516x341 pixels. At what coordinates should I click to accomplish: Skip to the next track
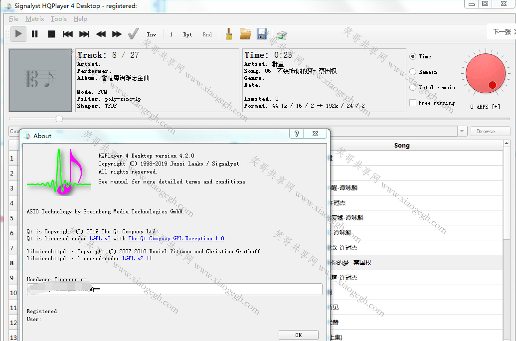(x=84, y=34)
